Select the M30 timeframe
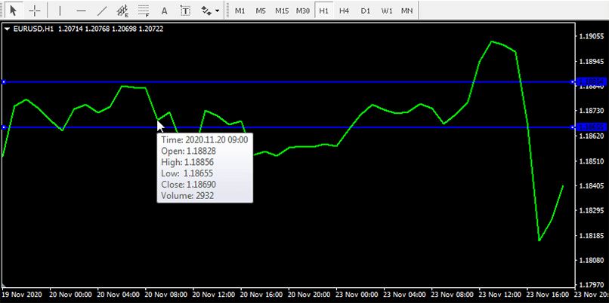This screenshot has height=303, width=609. pos(302,11)
